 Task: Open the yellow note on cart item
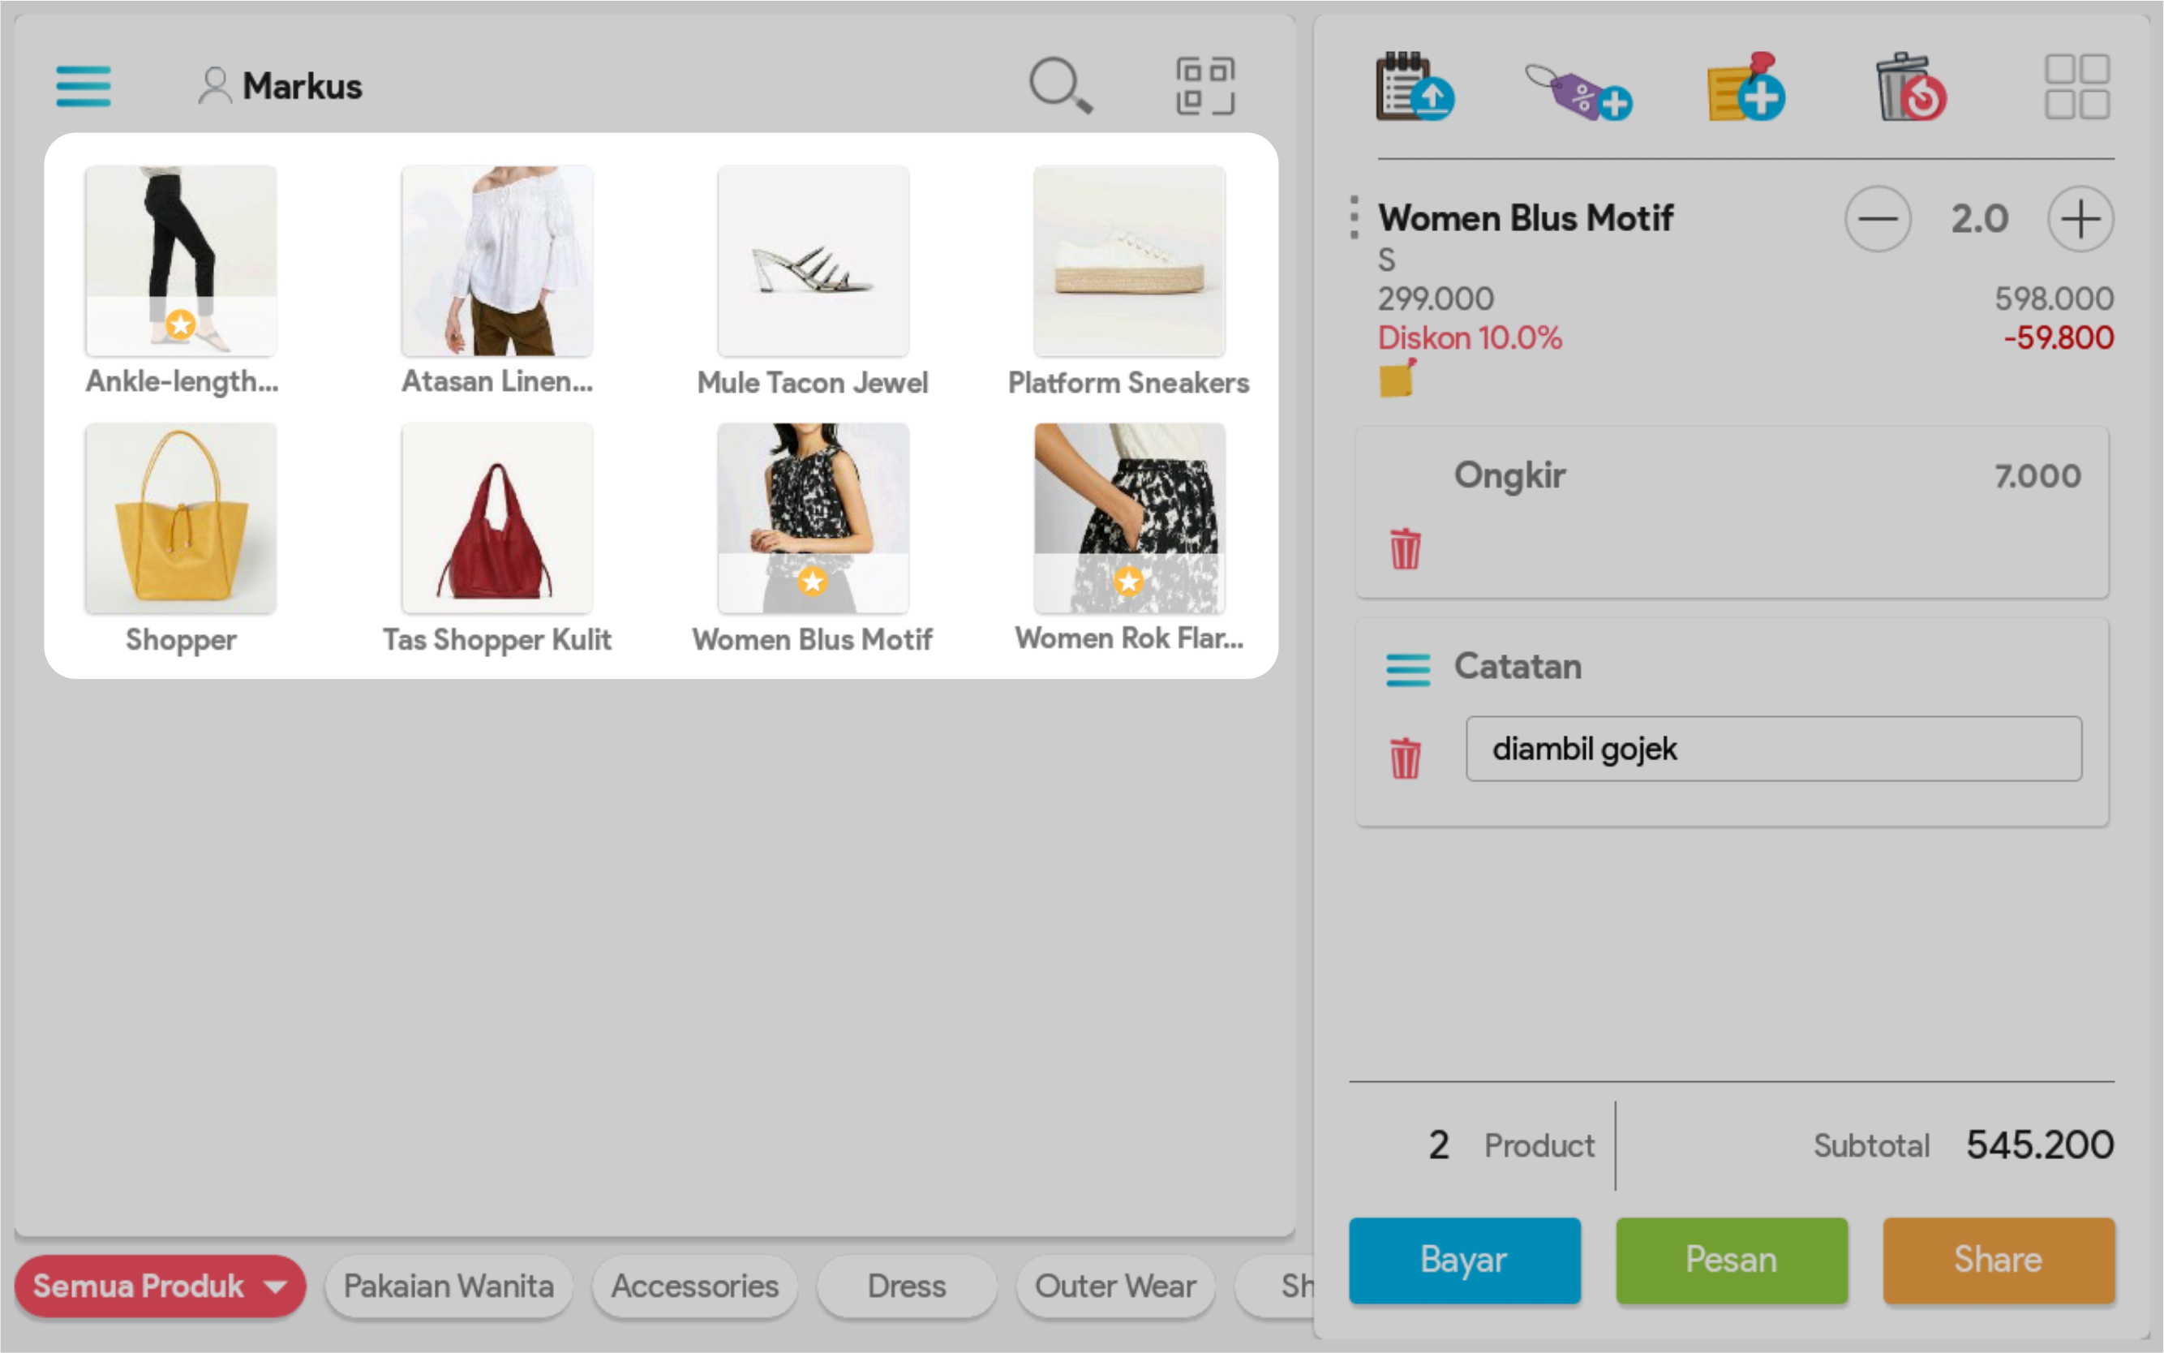click(x=1396, y=380)
